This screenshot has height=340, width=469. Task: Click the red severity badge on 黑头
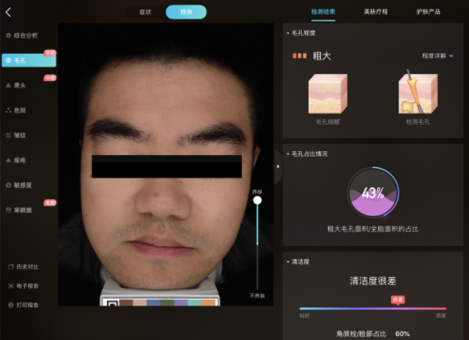pos(50,78)
